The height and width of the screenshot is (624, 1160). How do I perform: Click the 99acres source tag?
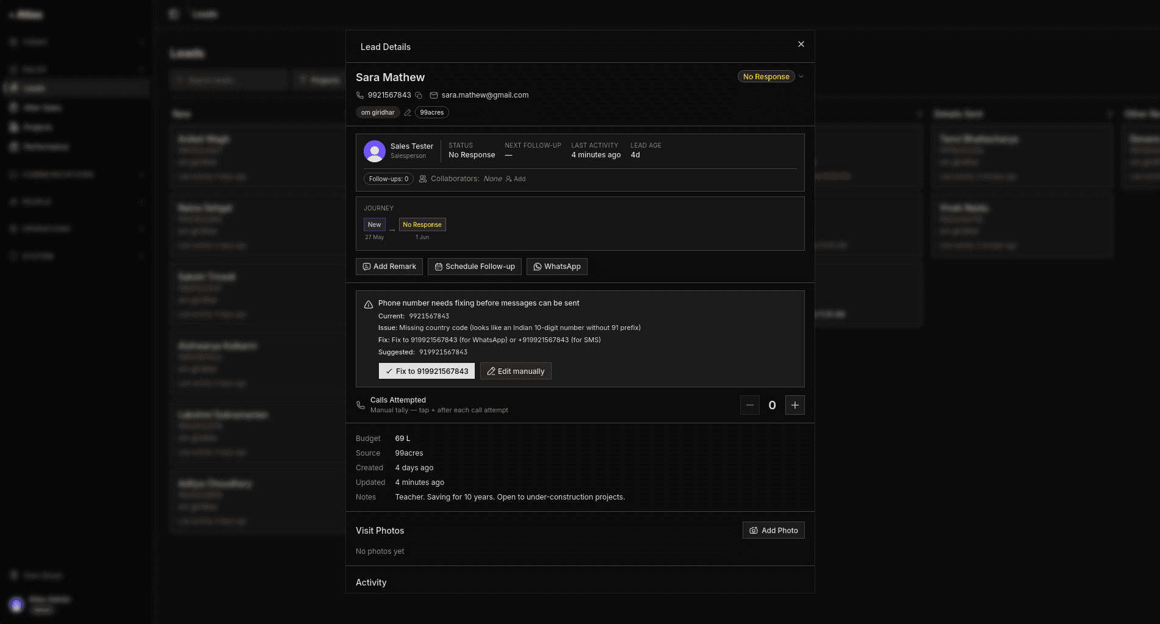432,113
